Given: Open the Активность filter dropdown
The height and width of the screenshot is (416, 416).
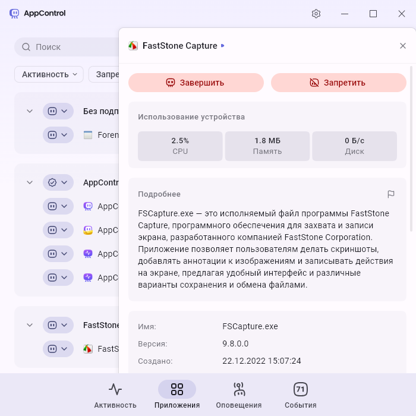Looking at the screenshot, I should (49, 74).
